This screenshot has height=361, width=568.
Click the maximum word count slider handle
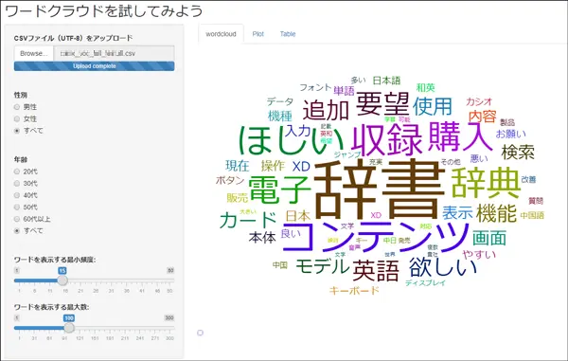click(x=69, y=328)
